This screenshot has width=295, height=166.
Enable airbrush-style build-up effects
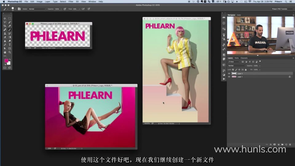point(83,9)
